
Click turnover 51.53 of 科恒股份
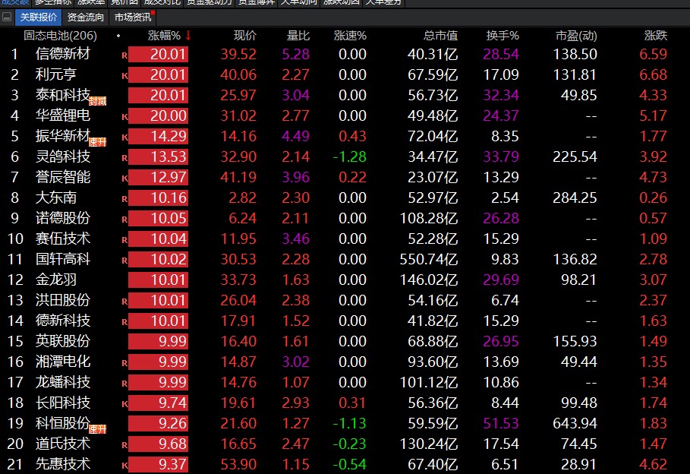coord(501,423)
